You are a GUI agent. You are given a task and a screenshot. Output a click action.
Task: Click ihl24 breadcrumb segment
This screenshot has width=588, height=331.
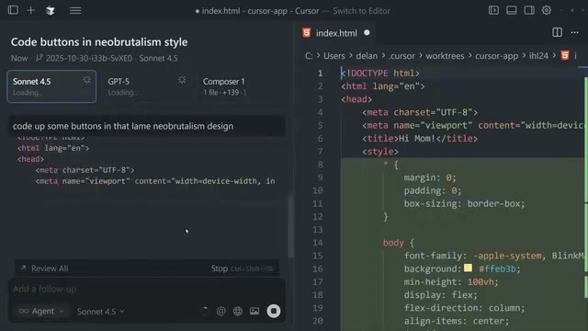(538, 56)
